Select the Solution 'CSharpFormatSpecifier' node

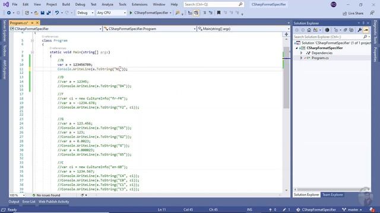tap(332, 43)
